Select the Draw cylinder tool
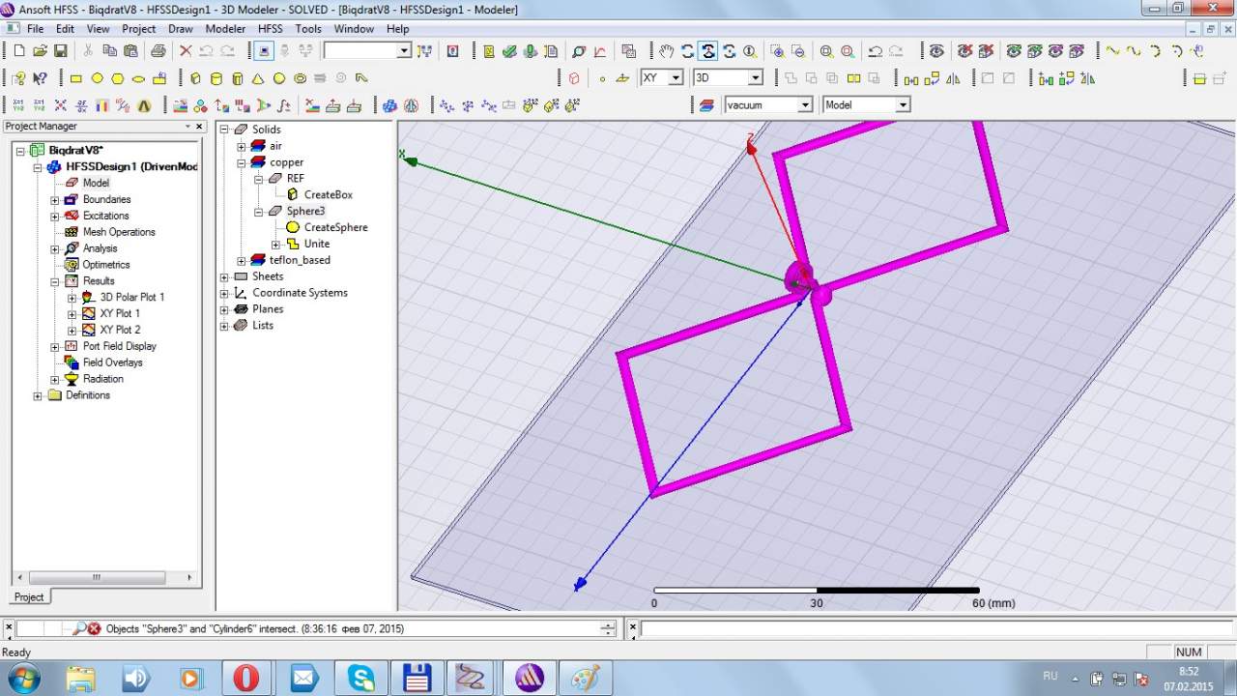 tap(216, 78)
